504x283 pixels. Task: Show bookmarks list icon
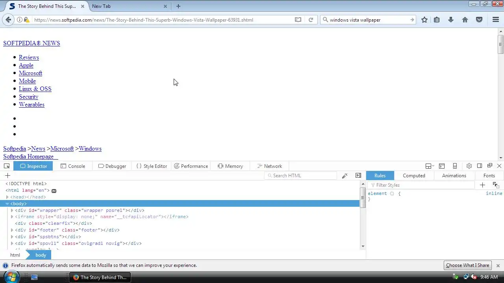(437, 20)
